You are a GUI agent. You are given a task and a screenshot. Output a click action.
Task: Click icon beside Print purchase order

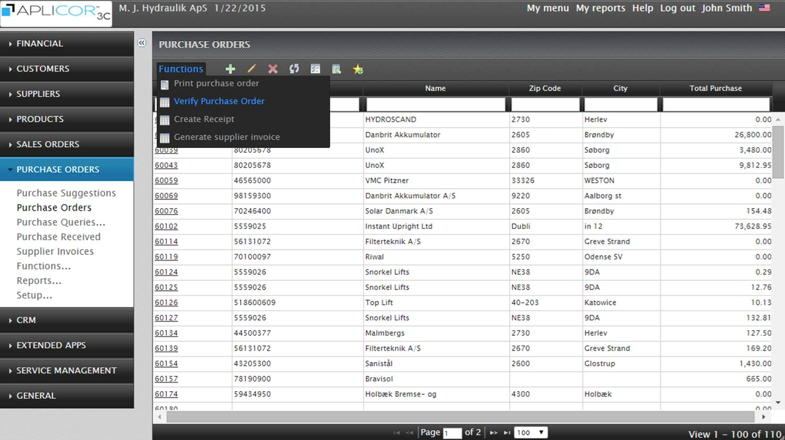[165, 84]
